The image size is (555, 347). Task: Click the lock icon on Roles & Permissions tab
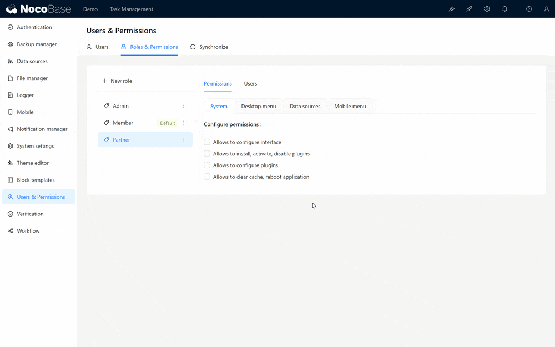click(x=124, y=47)
